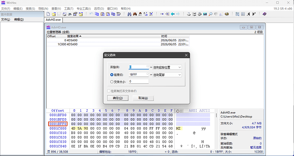Select the 文件大小 radio button
Viewport: 294px width, 156px height.
[x=112, y=82]
